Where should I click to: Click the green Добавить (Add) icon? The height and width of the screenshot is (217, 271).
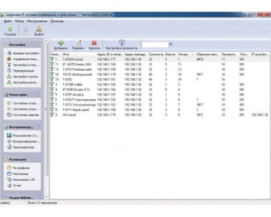(61, 43)
